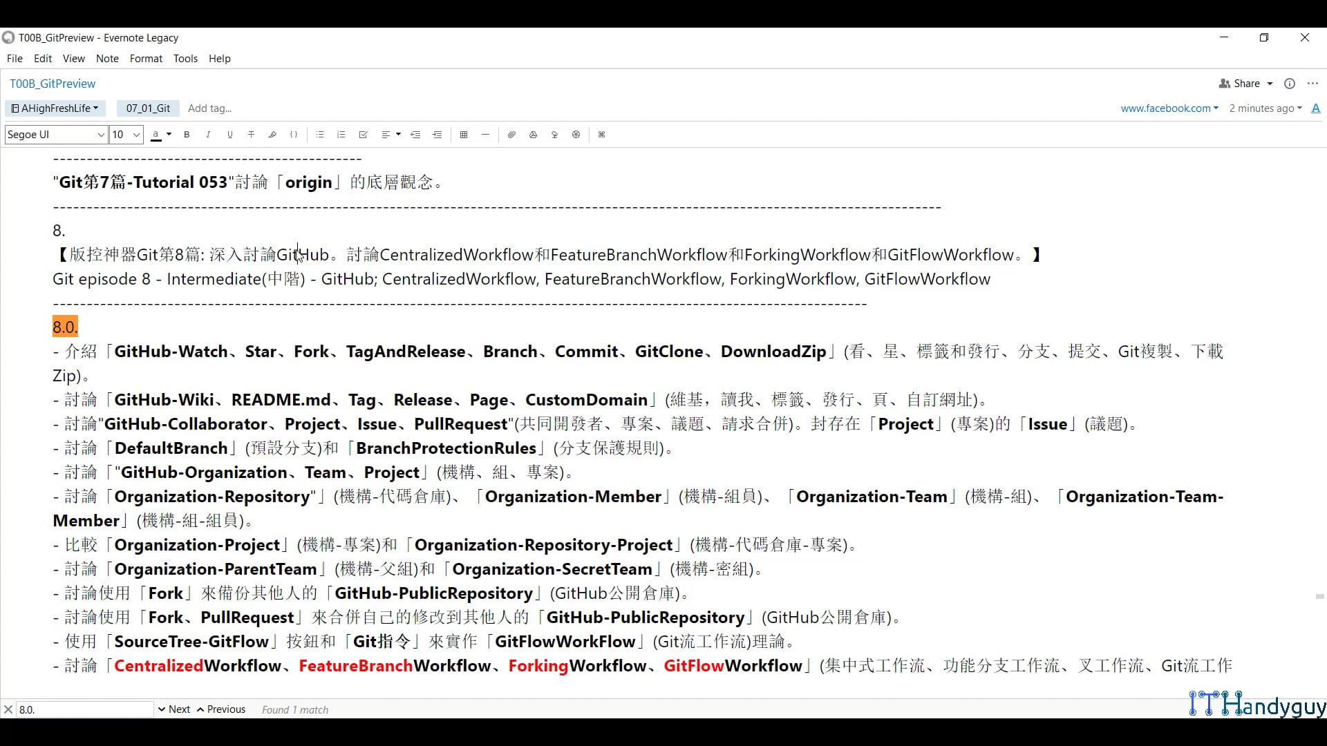Toggle underline formatting
The width and height of the screenshot is (1327, 746).
point(229,135)
